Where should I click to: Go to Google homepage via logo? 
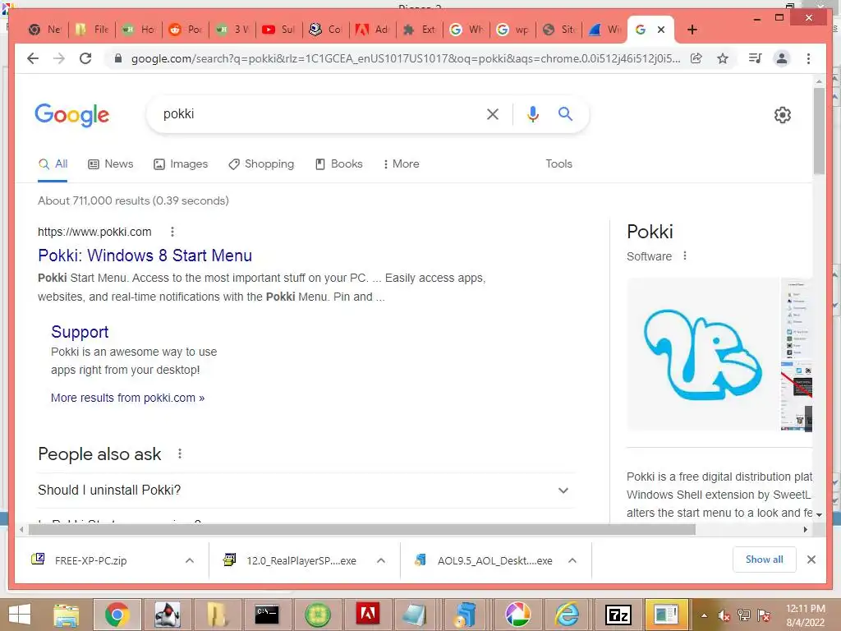click(72, 115)
